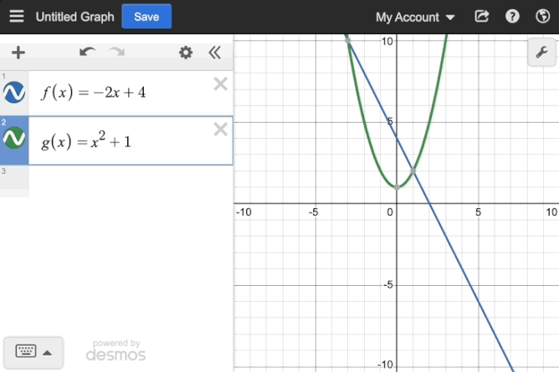This screenshot has width=559, height=372.
Task: Open the expression list gear settings
Action: click(x=186, y=53)
